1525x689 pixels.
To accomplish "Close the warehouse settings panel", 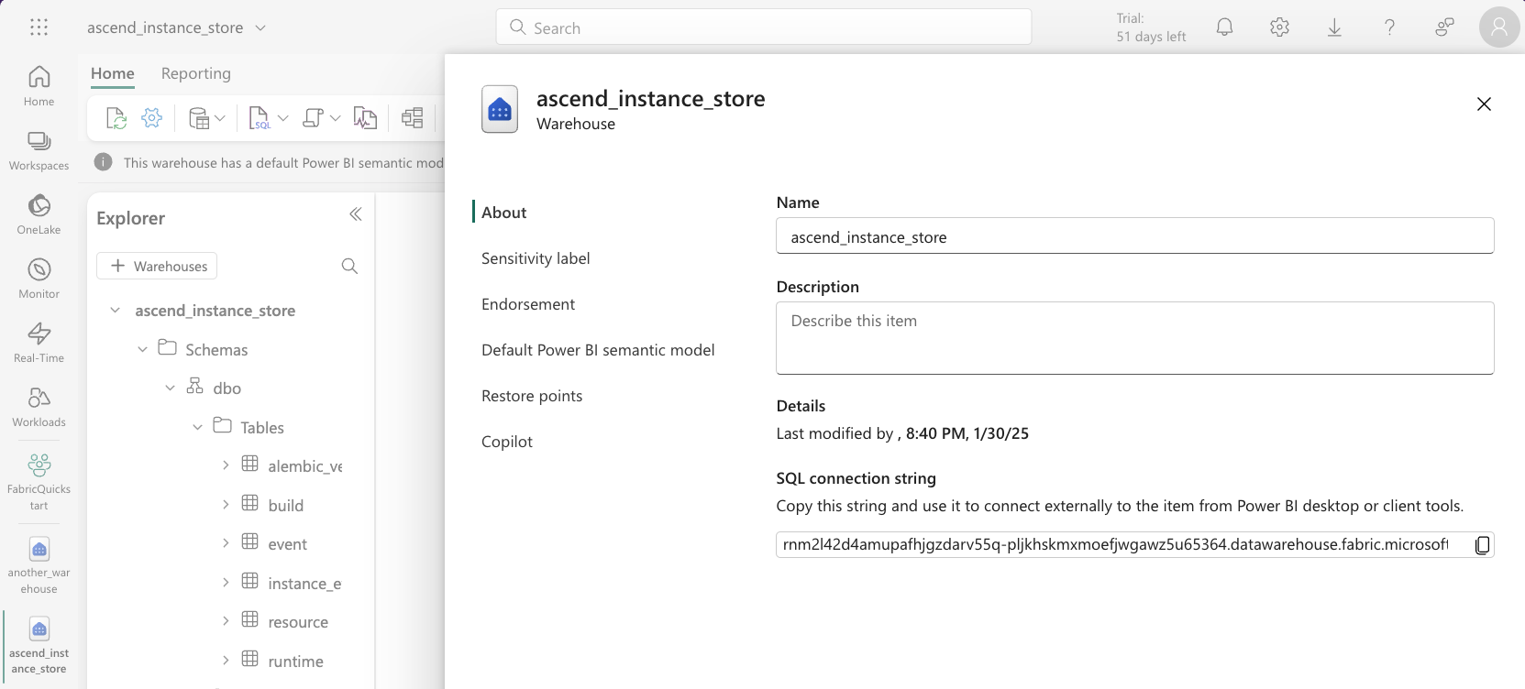I will pyautogui.click(x=1484, y=104).
